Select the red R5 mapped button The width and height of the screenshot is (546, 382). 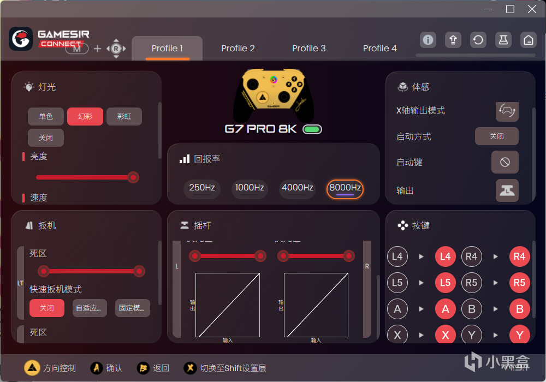520,283
